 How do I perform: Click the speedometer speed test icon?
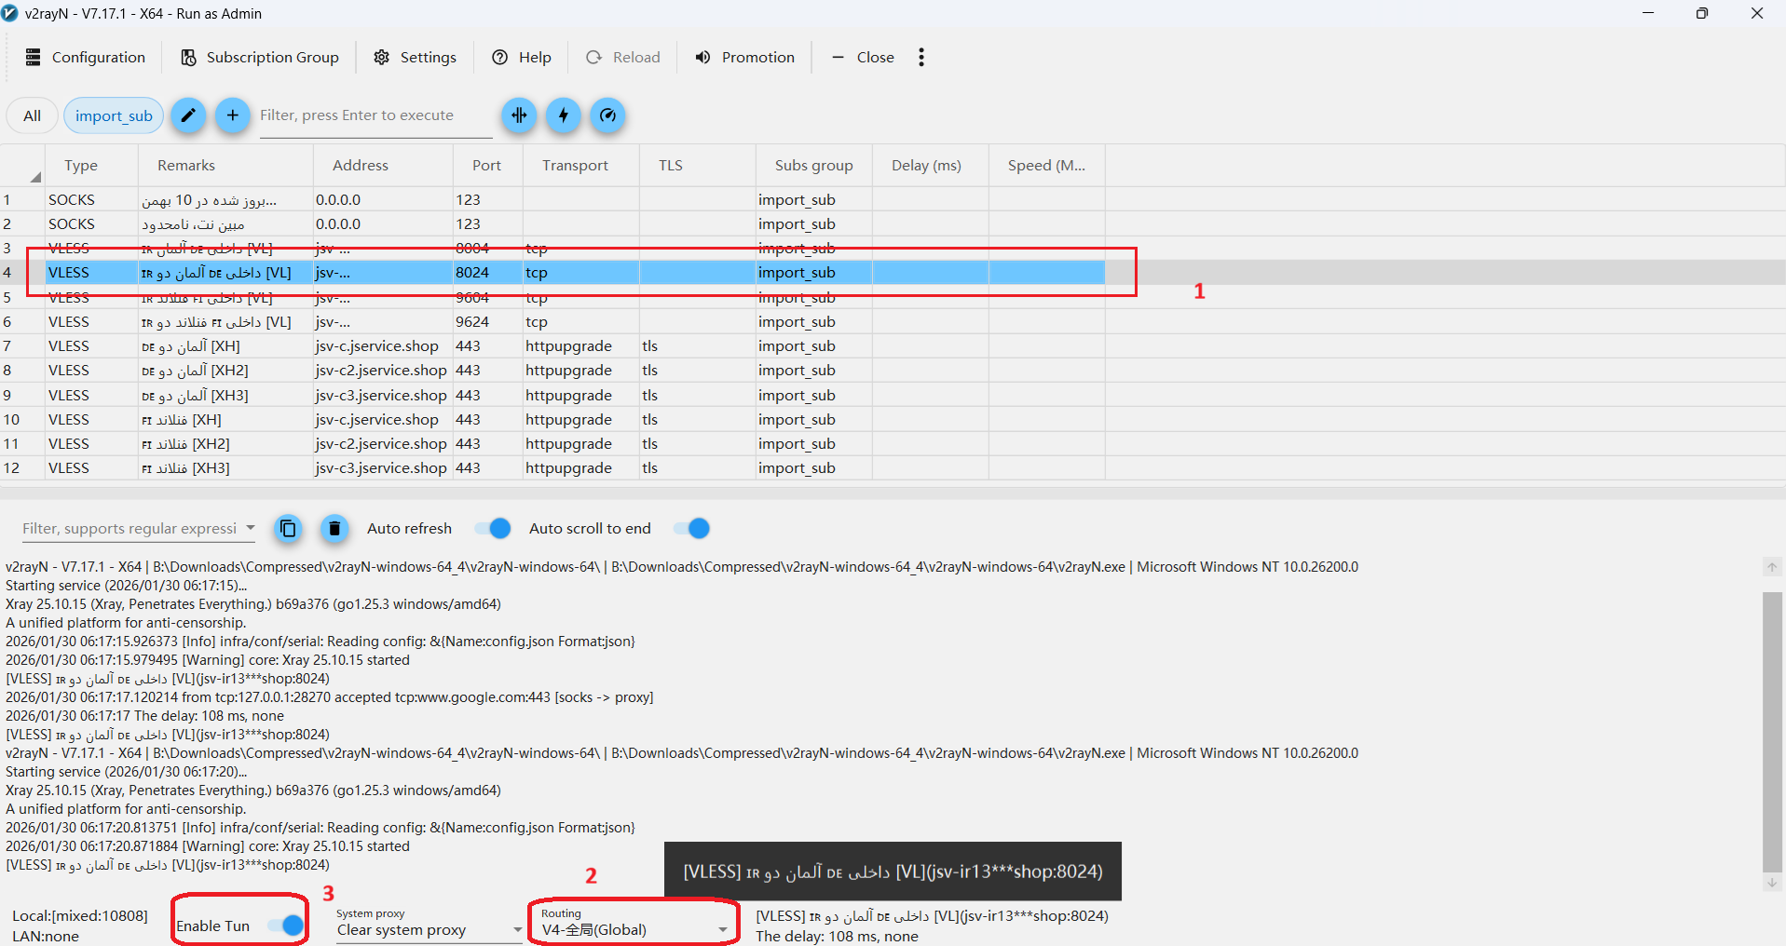607,115
